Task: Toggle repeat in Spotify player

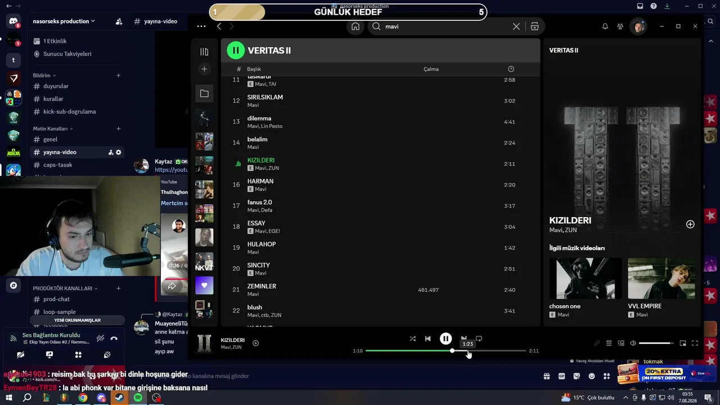Action: point(479,339)
